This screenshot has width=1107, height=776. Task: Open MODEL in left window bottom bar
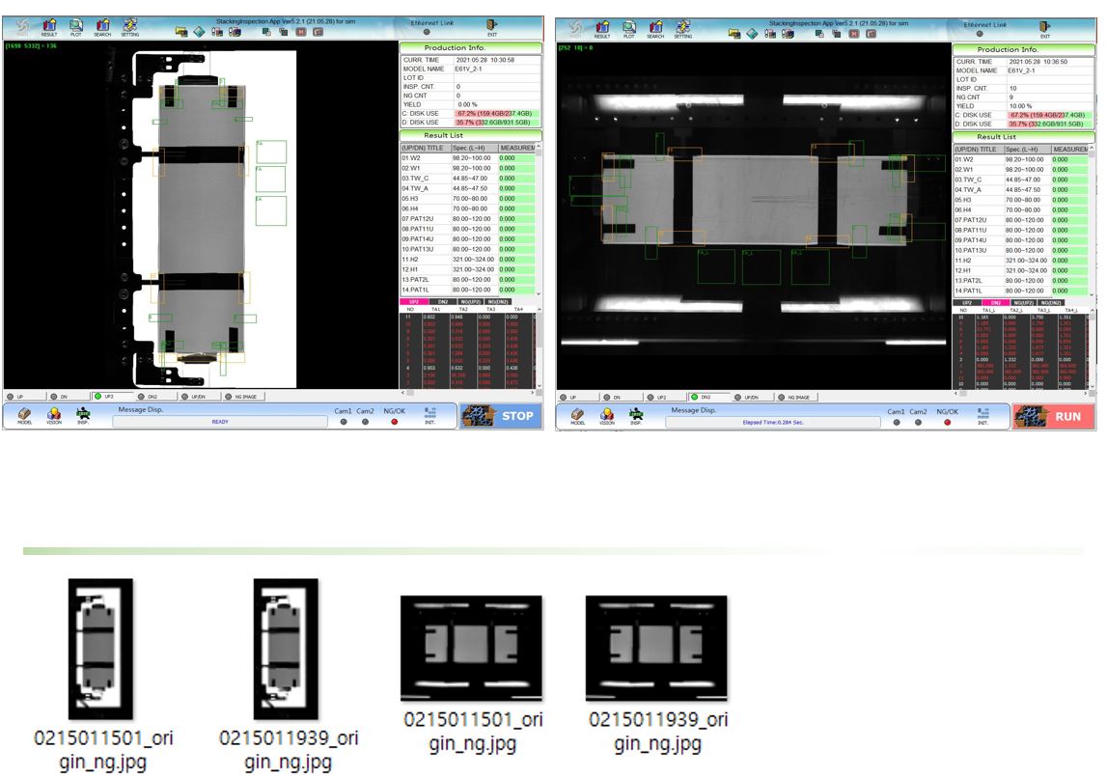(25, 415)
